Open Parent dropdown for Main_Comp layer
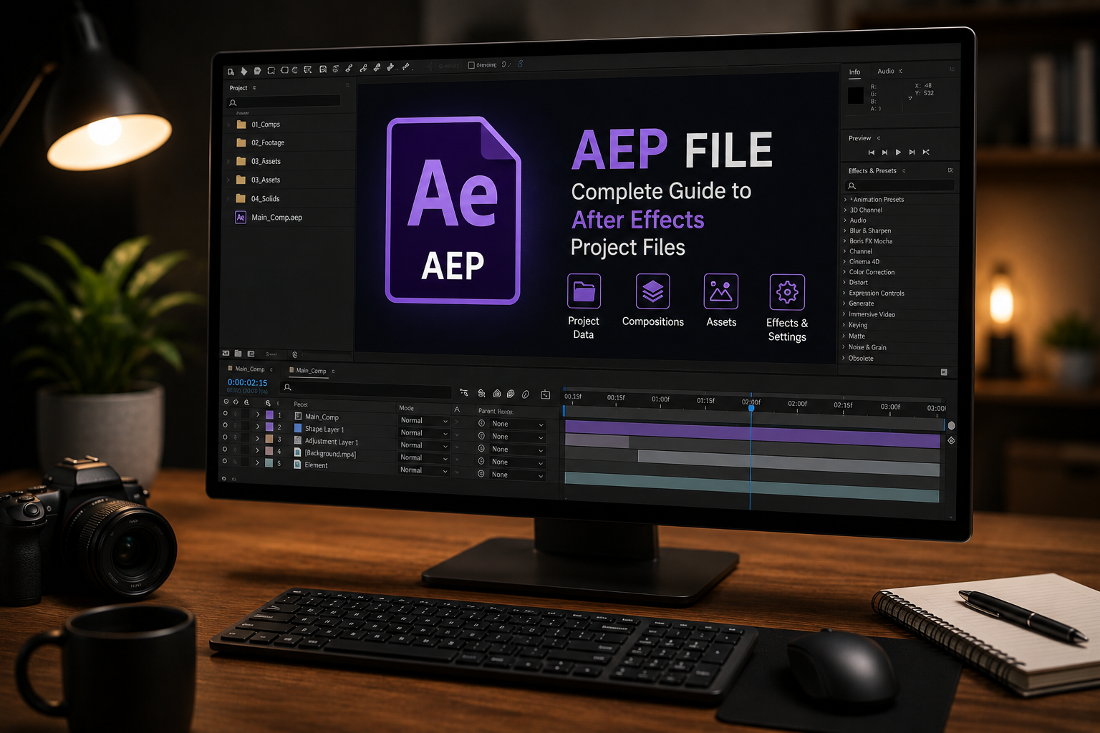This screenshot has width=1100, height=733. (518, 424)
